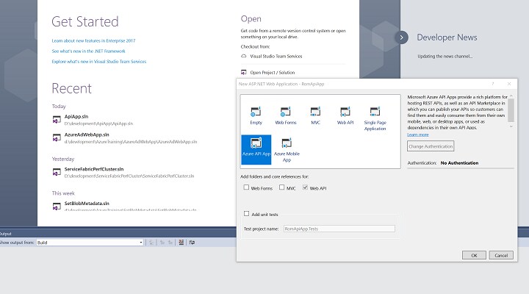Open Learn about new features in Enterprise 2017

tap(93, 40)
